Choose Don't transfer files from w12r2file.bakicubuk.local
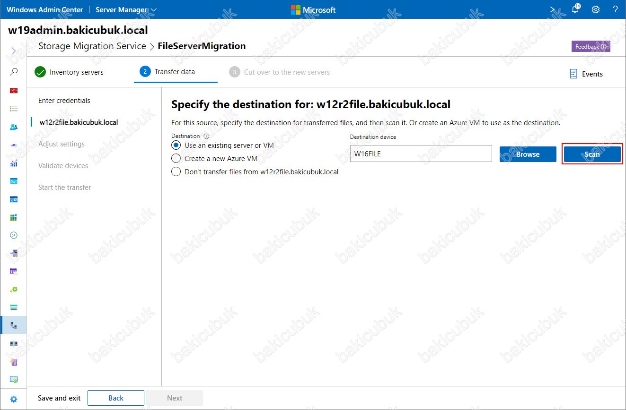 [x=176, y=172]
